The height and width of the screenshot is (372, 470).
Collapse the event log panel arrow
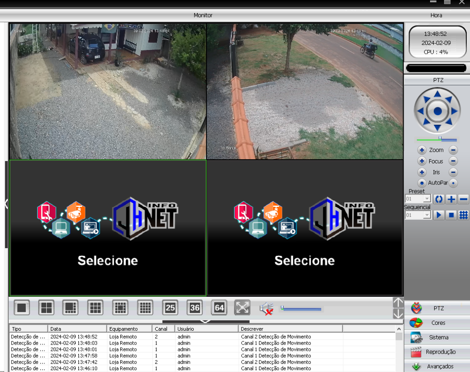(205, 321)
